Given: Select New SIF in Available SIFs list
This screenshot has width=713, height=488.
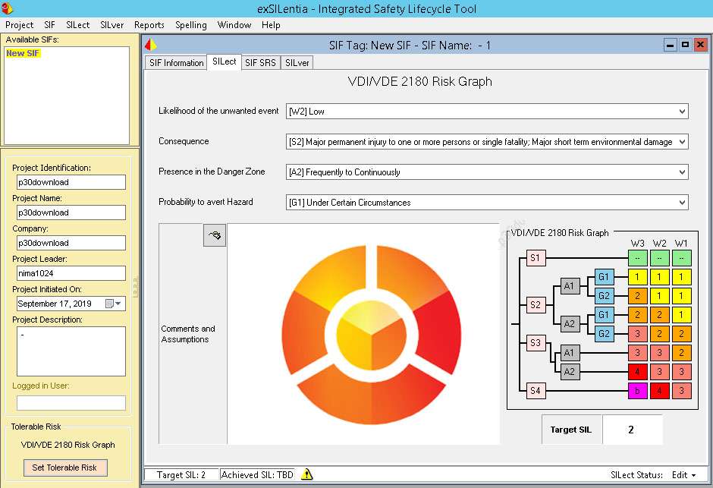Looking at the screenshot, I should point(23,54).
